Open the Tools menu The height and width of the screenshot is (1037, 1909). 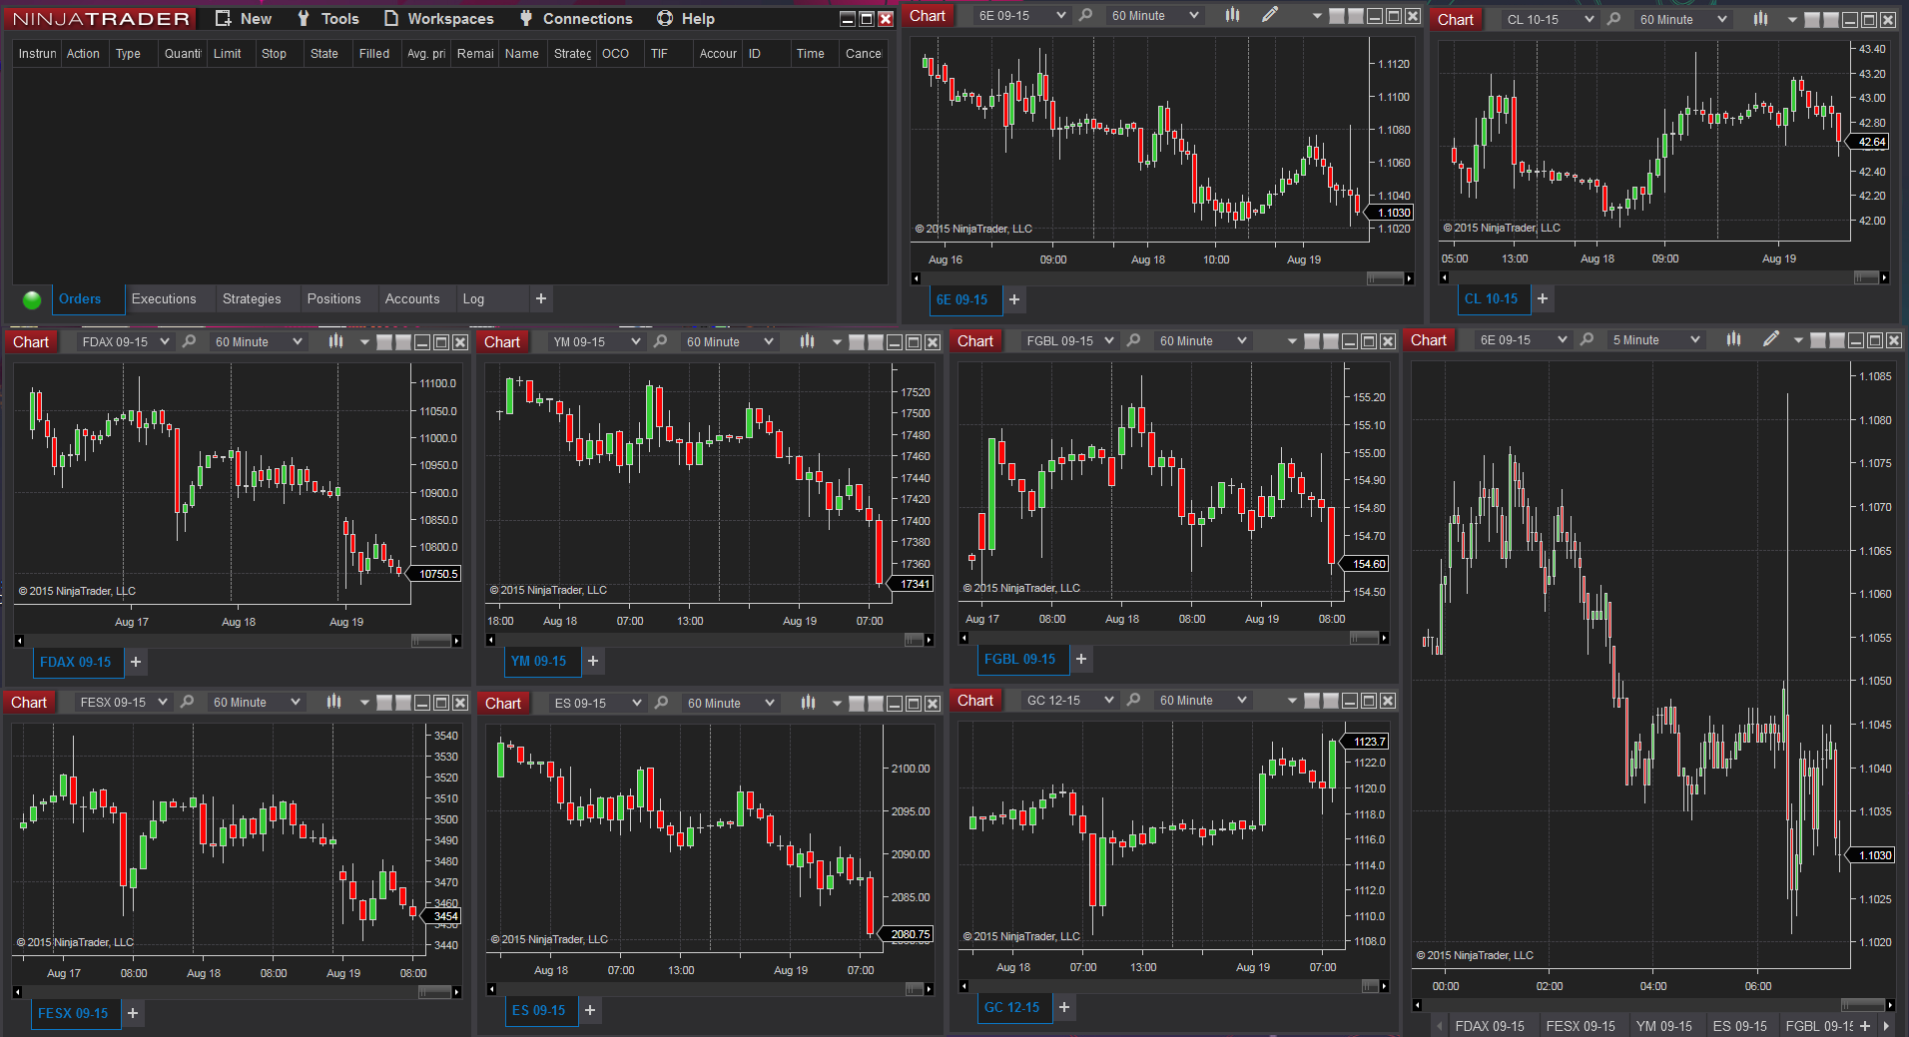coord(328,19)
